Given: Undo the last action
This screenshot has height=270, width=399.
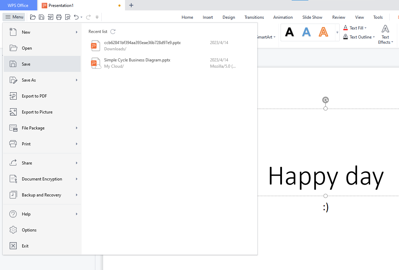Looking at the screenshot, I should [75, 17].
